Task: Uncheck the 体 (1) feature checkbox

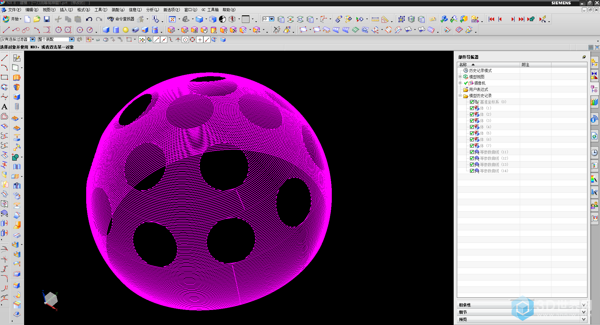Action: [472, 108]
